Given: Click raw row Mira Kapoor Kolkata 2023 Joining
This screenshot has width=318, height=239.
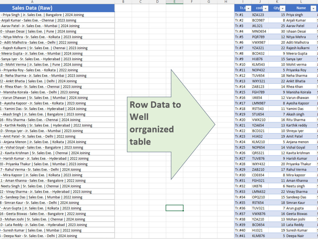Looking at the screenshot, I should [57, 175].
